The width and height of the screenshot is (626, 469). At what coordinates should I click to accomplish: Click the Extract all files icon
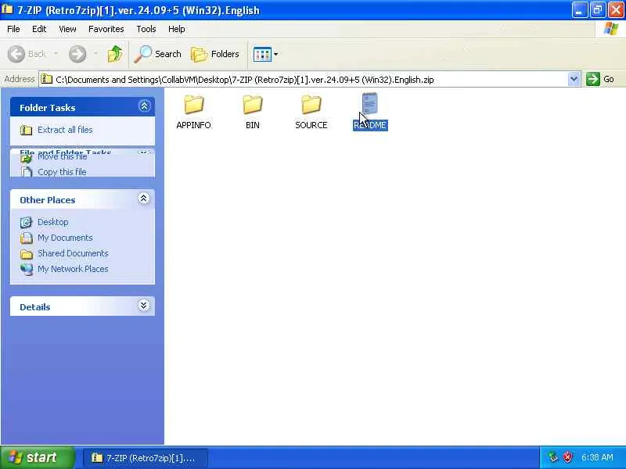[27, 131]
